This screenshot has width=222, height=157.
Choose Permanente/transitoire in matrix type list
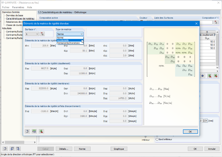point(70,43)
